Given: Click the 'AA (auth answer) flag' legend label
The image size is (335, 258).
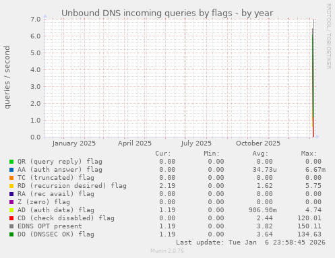Looking at the screenshot, I should point(60,170).
